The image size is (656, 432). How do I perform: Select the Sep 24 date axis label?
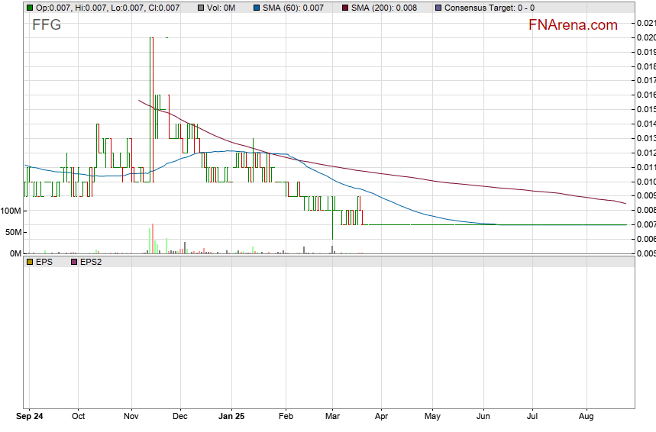click(30, 417)
